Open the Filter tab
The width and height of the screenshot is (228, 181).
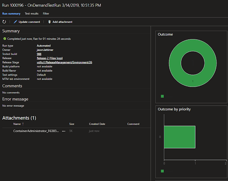coord(46,14)
